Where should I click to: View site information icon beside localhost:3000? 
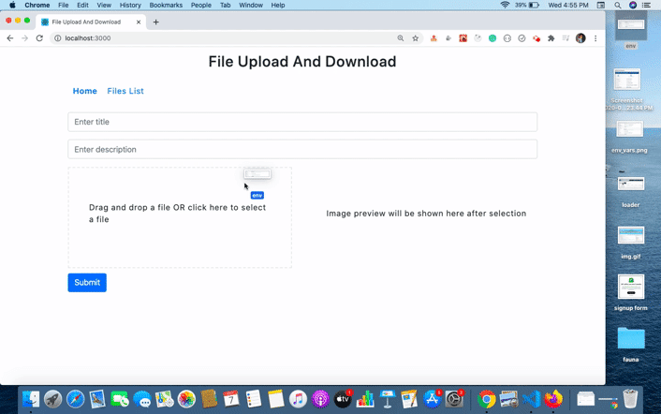point(58,38)
